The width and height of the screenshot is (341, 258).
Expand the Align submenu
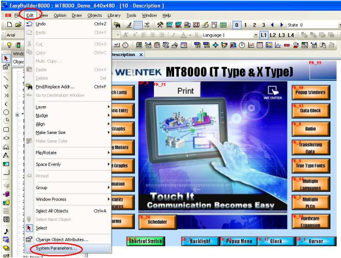click(x=72, y=124)
